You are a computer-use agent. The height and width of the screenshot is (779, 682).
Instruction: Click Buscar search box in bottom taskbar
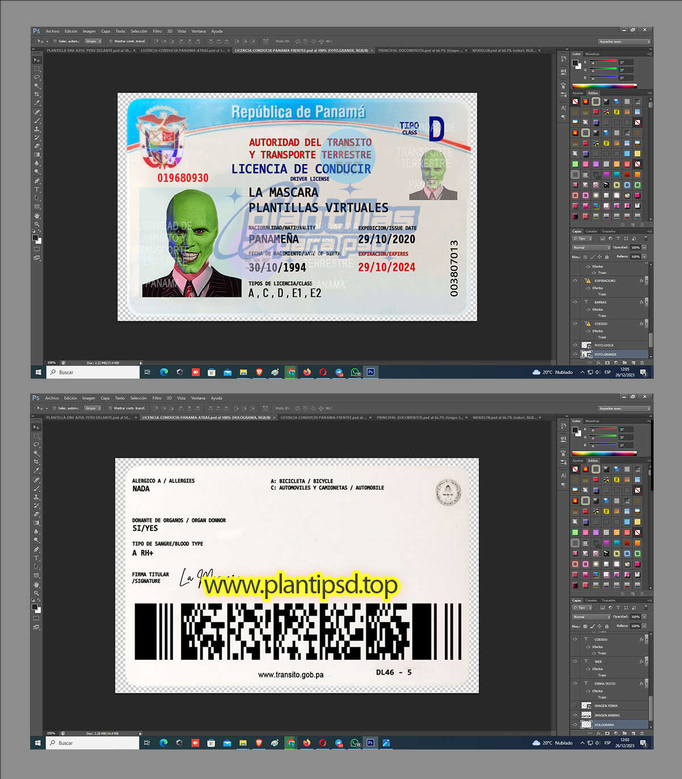93,743
